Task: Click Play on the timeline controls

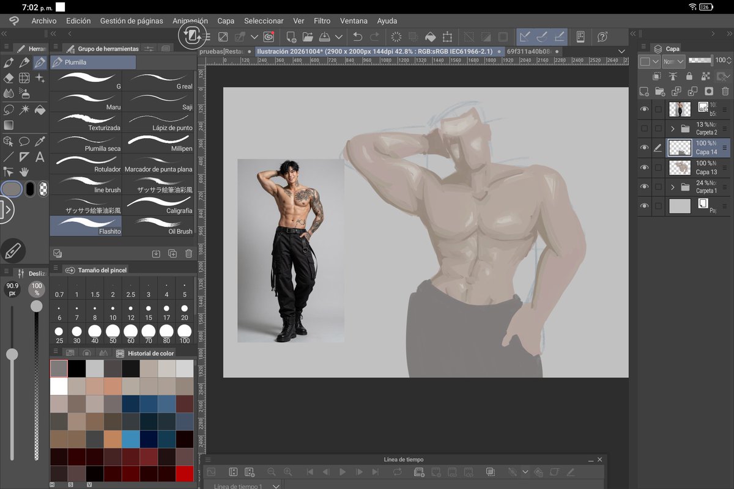Action: point(343,472)
